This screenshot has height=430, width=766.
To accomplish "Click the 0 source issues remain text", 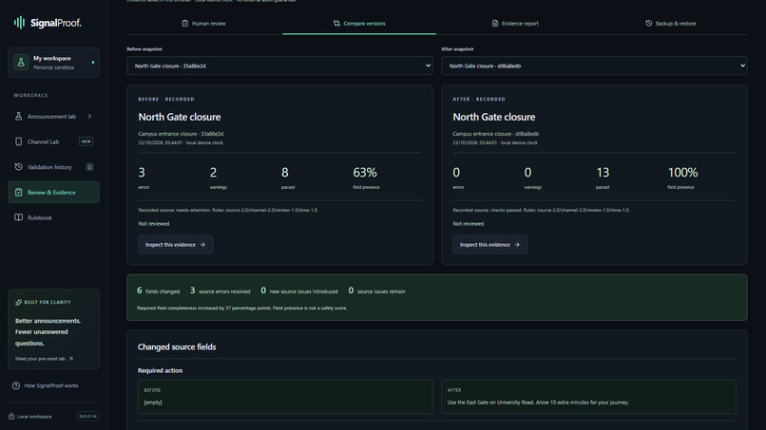I will tap(376, 290).
